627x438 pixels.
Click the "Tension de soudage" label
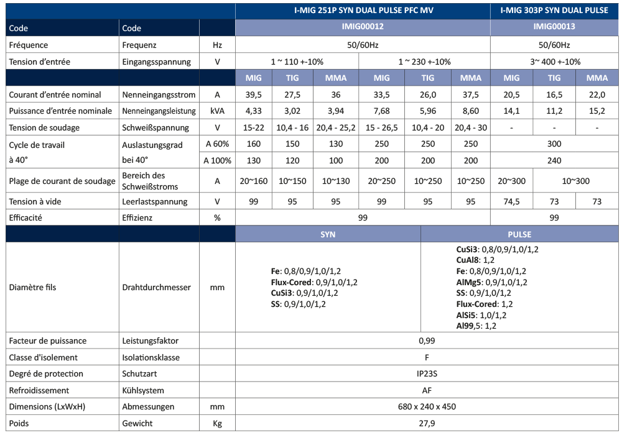[x=44, y=128]
